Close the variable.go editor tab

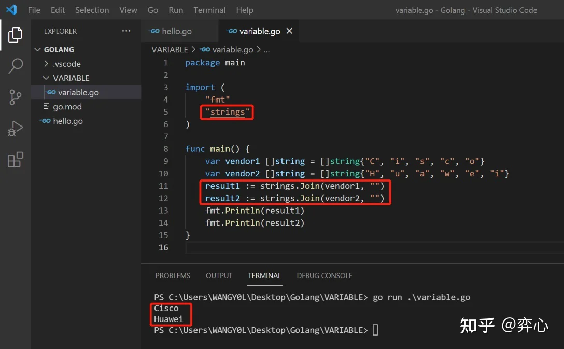point(289,31)
